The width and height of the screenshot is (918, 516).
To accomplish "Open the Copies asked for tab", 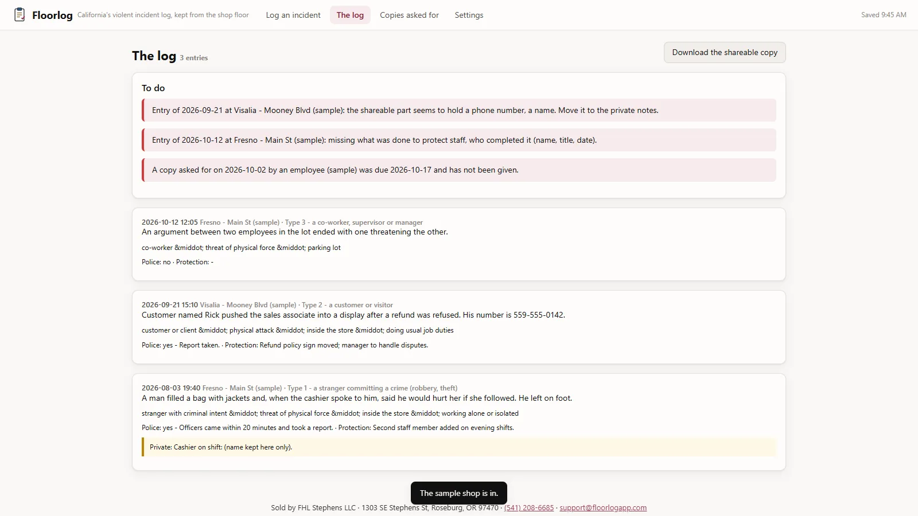I will click(409, 15).
